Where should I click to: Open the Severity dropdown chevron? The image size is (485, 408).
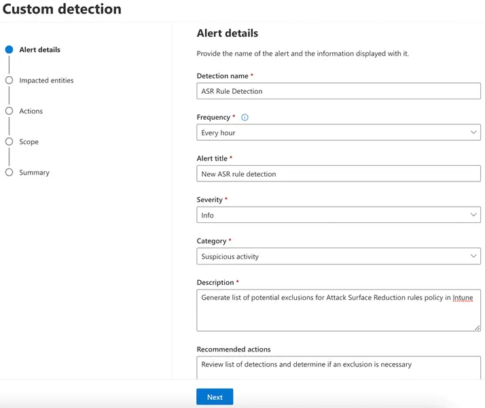(473, 215)
